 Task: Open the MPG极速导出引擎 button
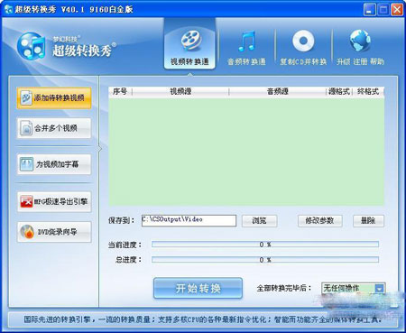click(54, 201)
